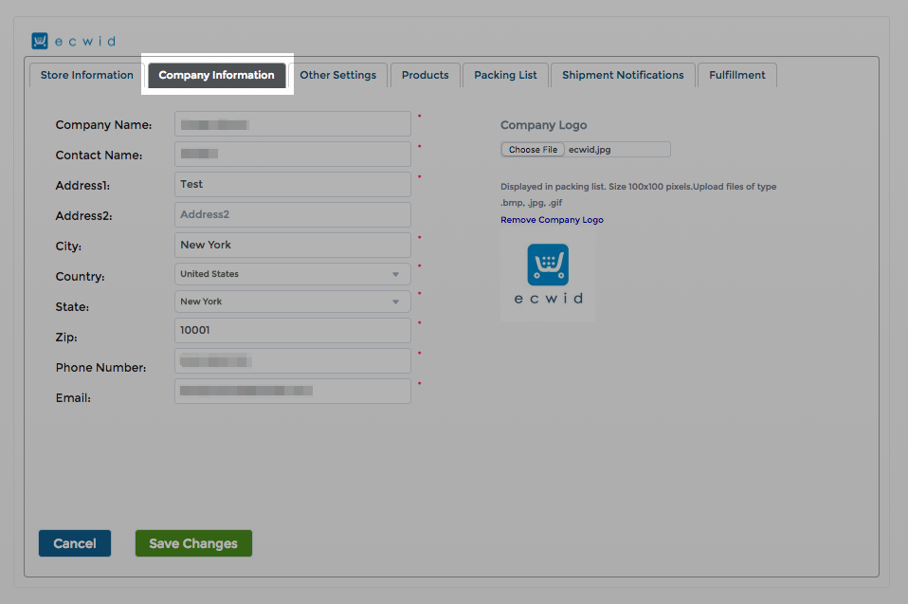Click the ecwid.jpg file name text
This screenshot has width=908, height=604.
[x=590, y=150]
